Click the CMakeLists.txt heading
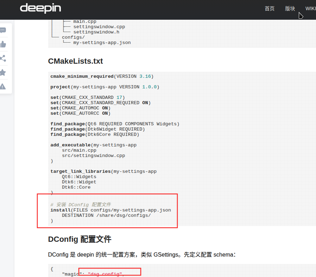The width and height of the screenshot is (316, 277). pos(75,61)
